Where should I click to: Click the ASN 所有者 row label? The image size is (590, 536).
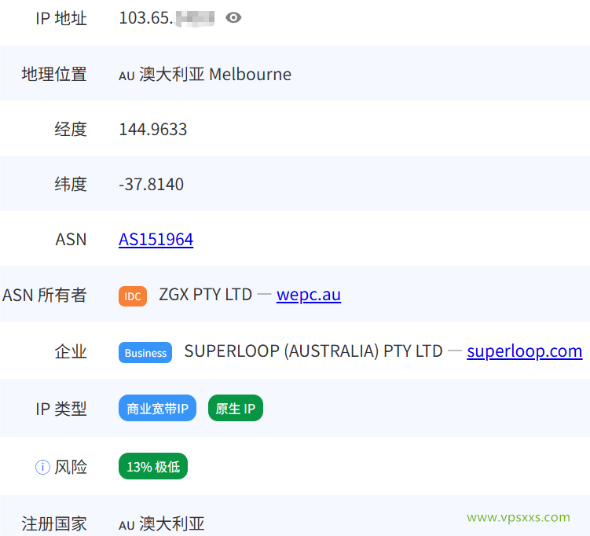(x=45, y=295)
